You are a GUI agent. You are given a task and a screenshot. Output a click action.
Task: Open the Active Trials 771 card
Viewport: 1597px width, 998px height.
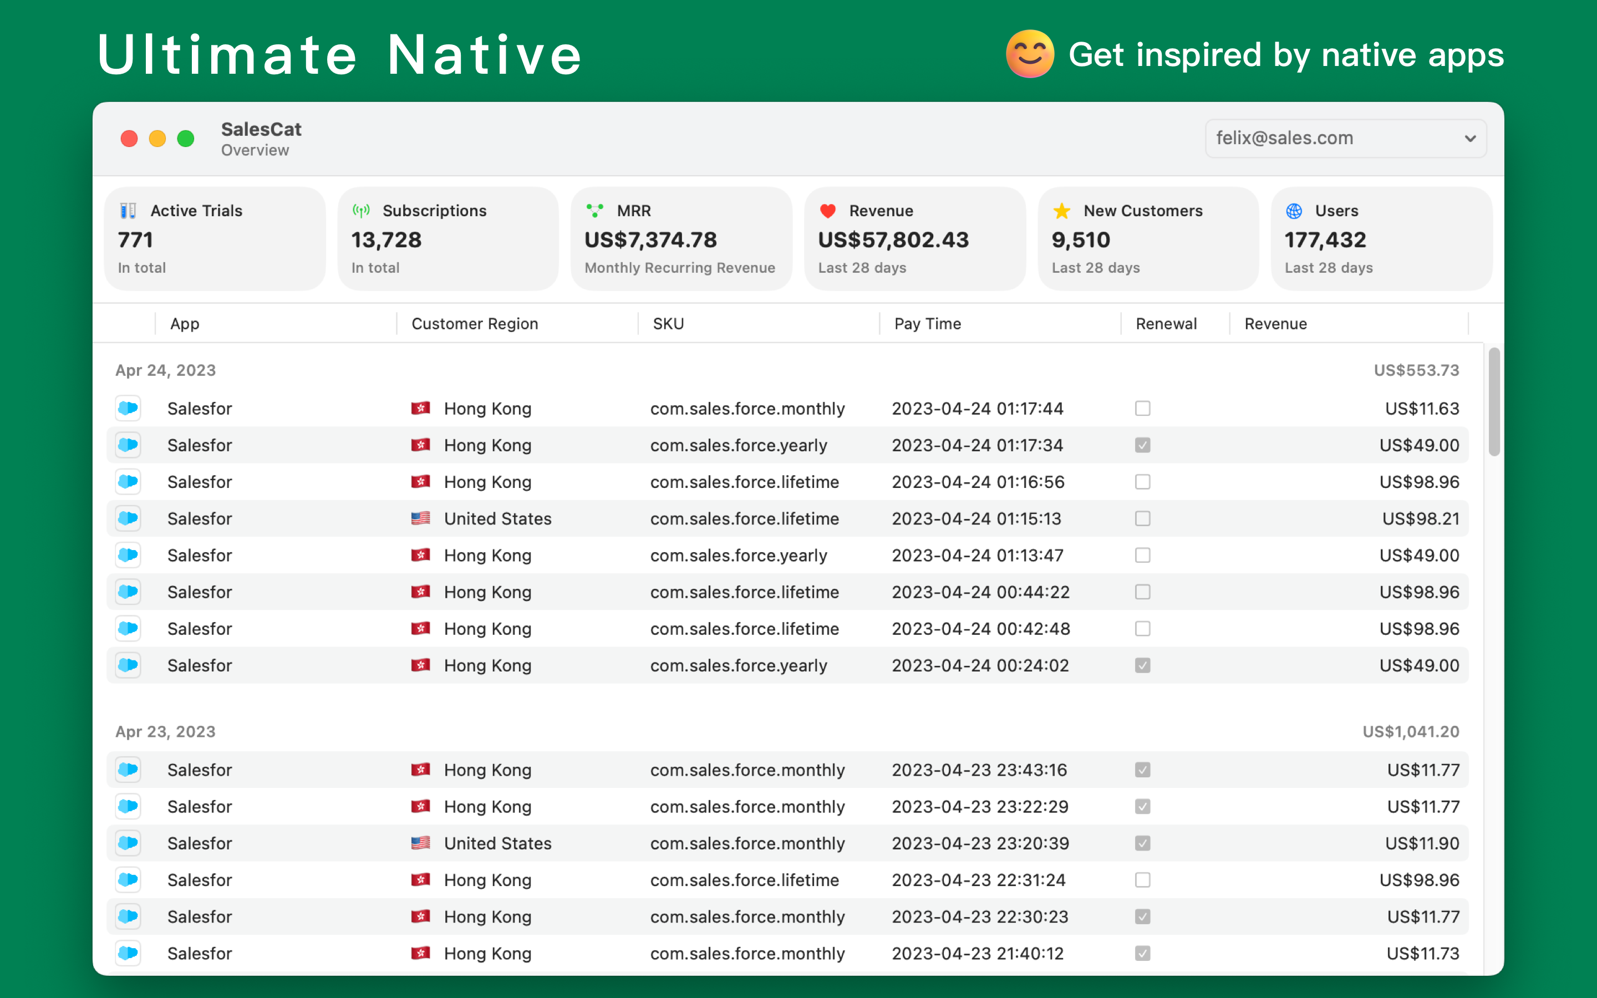click(215, 238)
